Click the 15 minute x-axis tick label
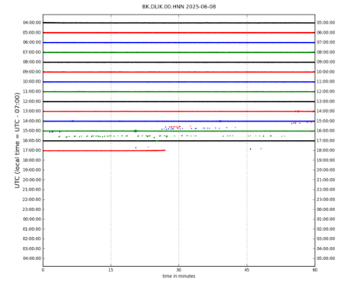 coord(111,270)
